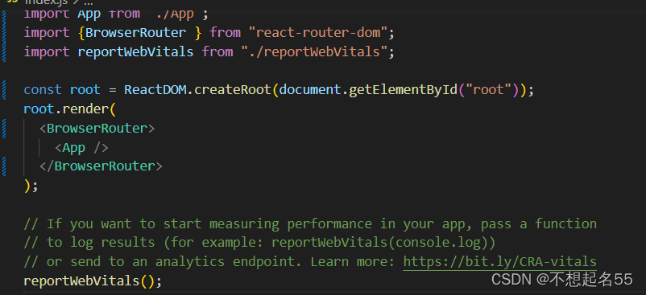Click gutter change marker beside opening <BrowserRouter> line
This screenshot has height=295, width=646.
4,128
